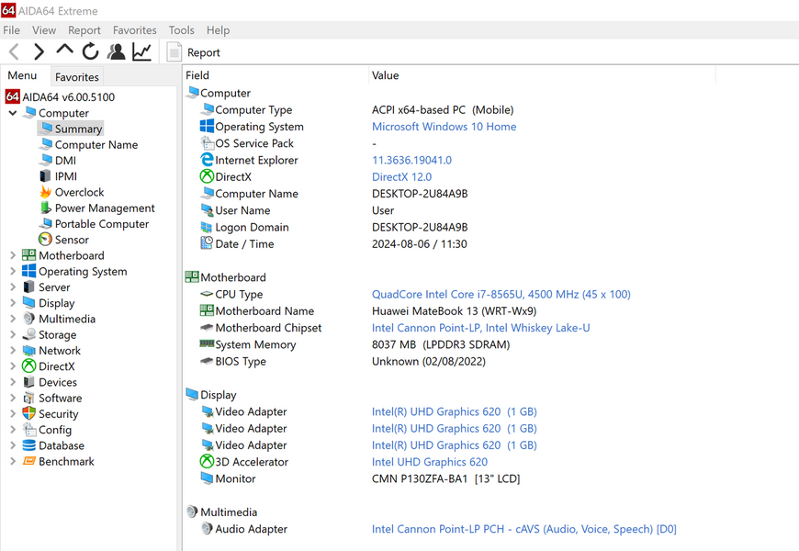Select Portable Computer in the tree
The image size is (799, 551).
tap(102, 224)
